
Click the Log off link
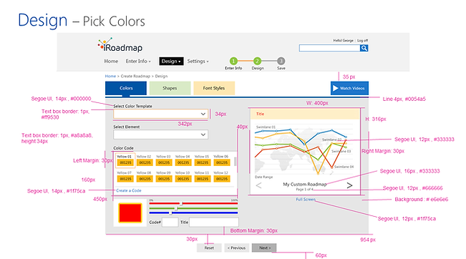coord(363,40)
